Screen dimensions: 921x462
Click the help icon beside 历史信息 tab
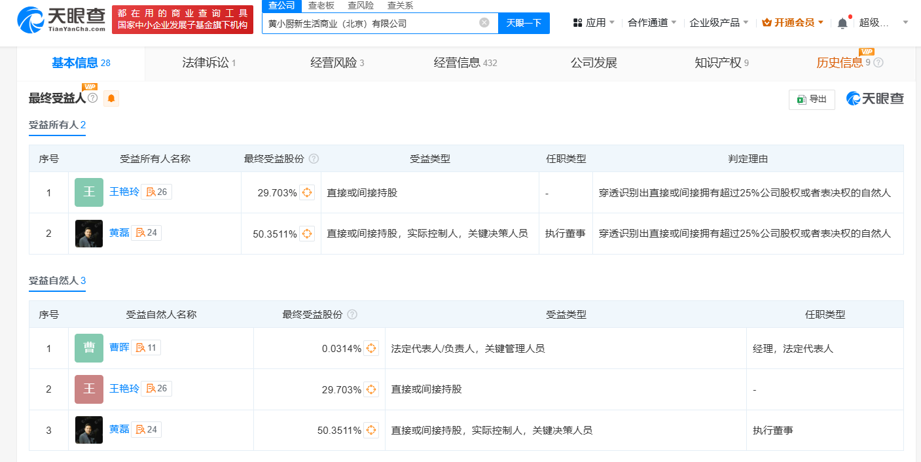(878, 63)
